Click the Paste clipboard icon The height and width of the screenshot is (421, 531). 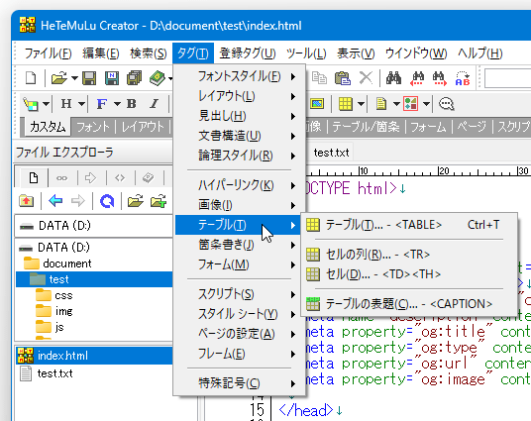click(343, 77)
